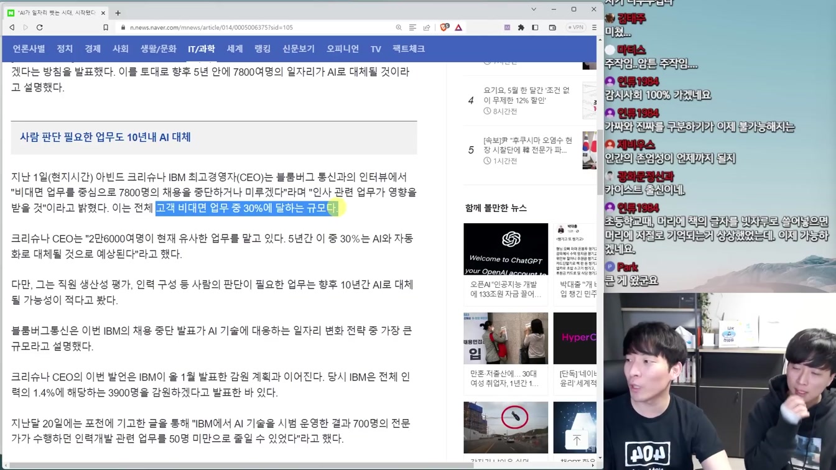
Task: Open the 만혼·저출산 article link
Action: 504,378
